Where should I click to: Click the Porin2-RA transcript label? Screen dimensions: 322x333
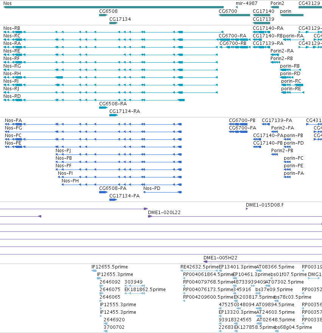coord(282,51)
